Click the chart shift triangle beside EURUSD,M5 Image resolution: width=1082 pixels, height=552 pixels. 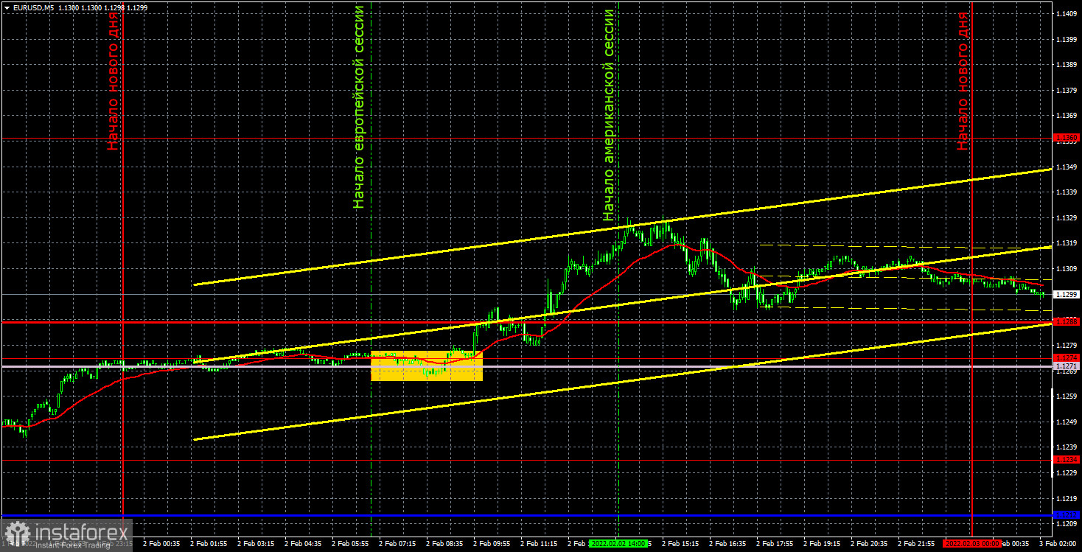[7, 7]
